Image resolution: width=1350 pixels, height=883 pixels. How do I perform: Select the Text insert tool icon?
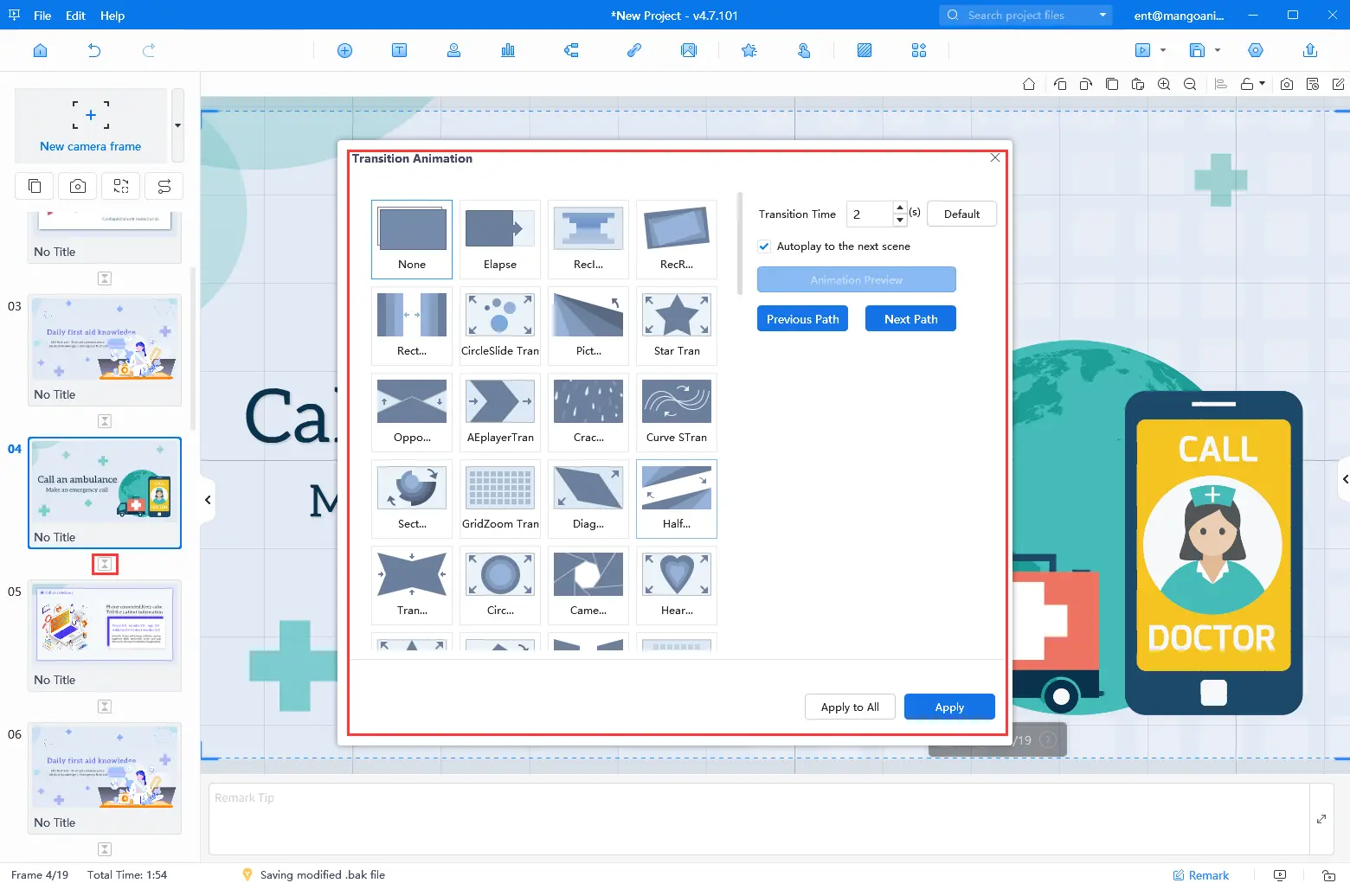(x=399, y=50)
